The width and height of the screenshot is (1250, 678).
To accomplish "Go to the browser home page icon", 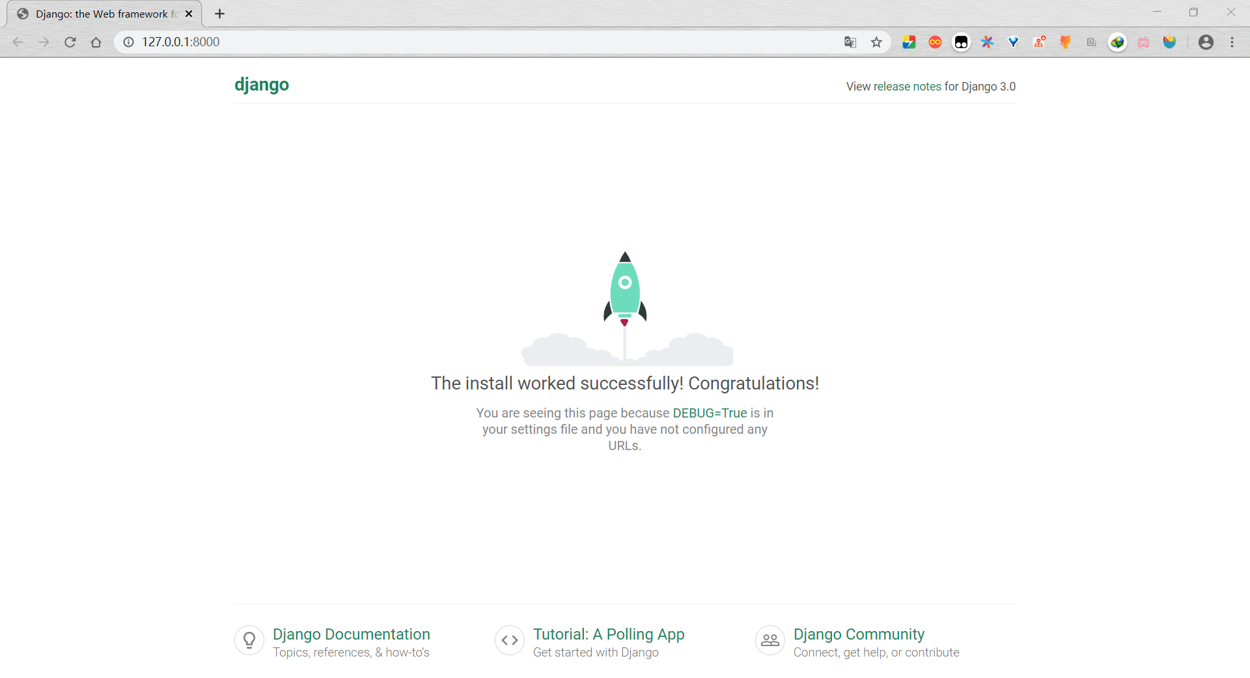I will coord(96,42).
